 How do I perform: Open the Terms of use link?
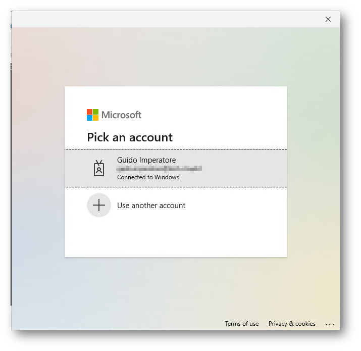[x=242, y=324]
